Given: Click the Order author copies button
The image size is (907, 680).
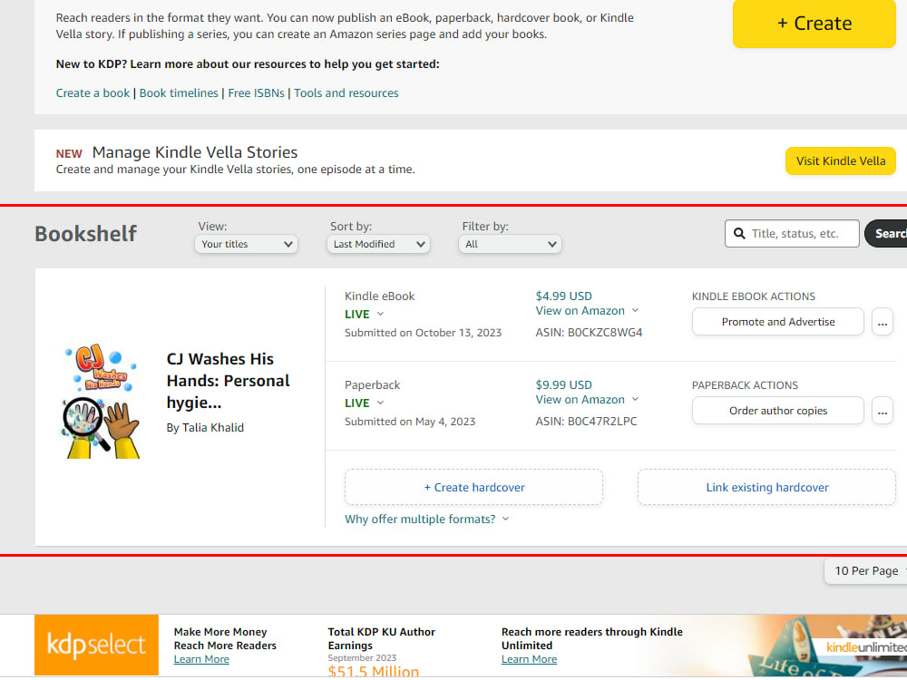Looking at the screenshot, I should [778, 411].
